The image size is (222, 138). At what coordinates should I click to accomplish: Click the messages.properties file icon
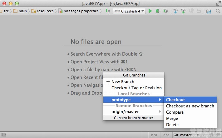(x=61, y=11)
